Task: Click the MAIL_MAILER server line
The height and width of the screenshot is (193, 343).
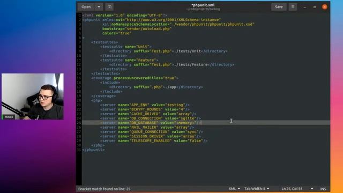Action: click(147, 128)
